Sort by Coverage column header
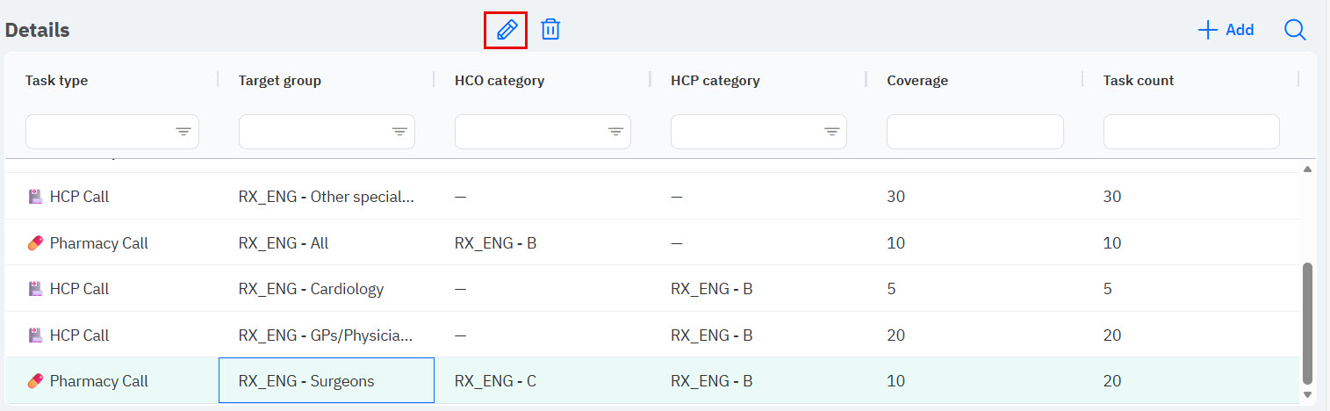 (x=917, y=81)
